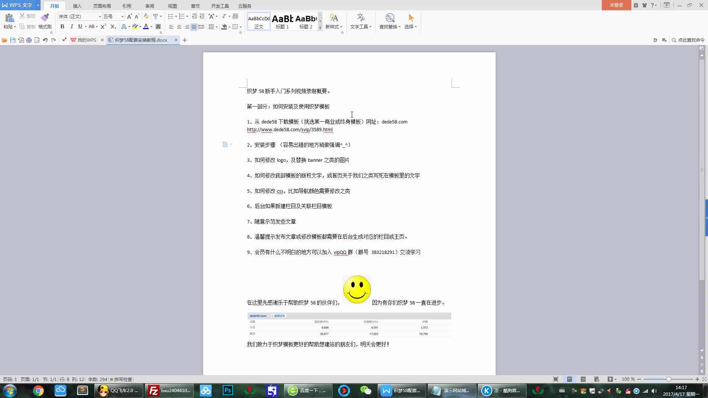Open Chrome from the taskbar

click(38, 391)
